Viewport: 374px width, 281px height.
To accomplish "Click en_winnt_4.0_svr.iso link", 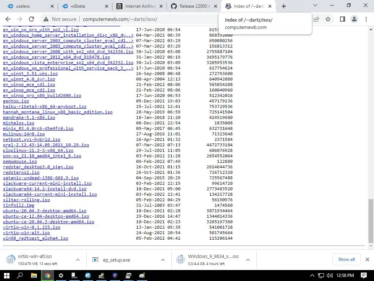I will 29,79.
